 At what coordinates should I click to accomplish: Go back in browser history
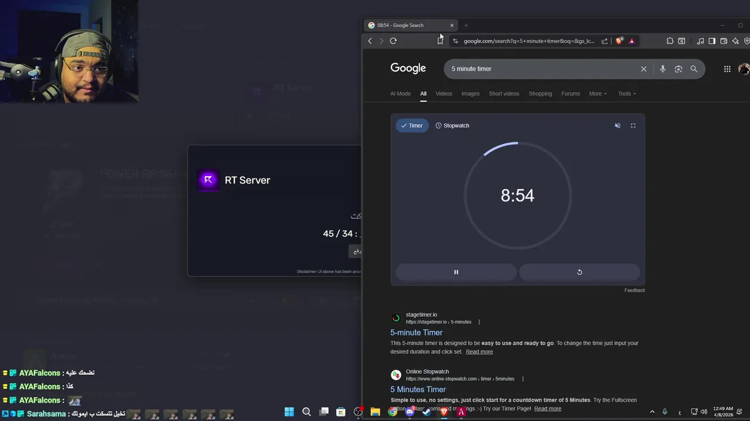(x=370, y=41)
